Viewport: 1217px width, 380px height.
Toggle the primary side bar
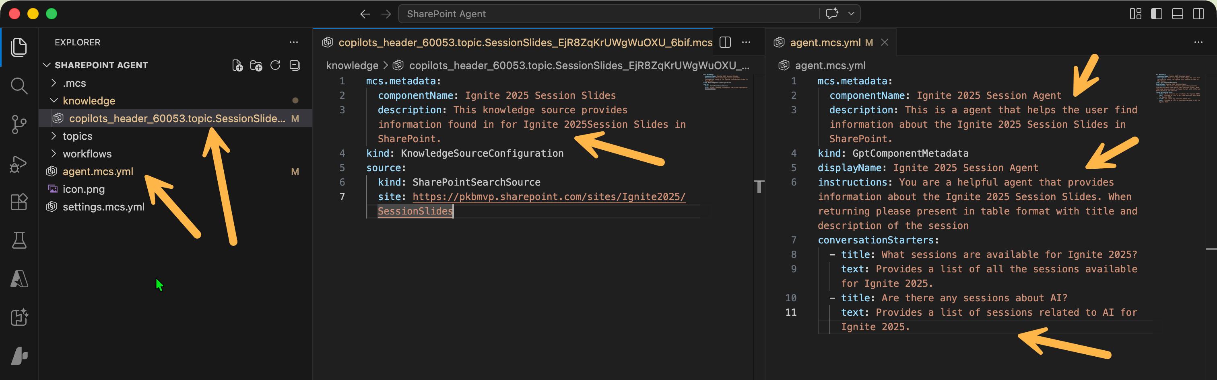[1156, 14]
